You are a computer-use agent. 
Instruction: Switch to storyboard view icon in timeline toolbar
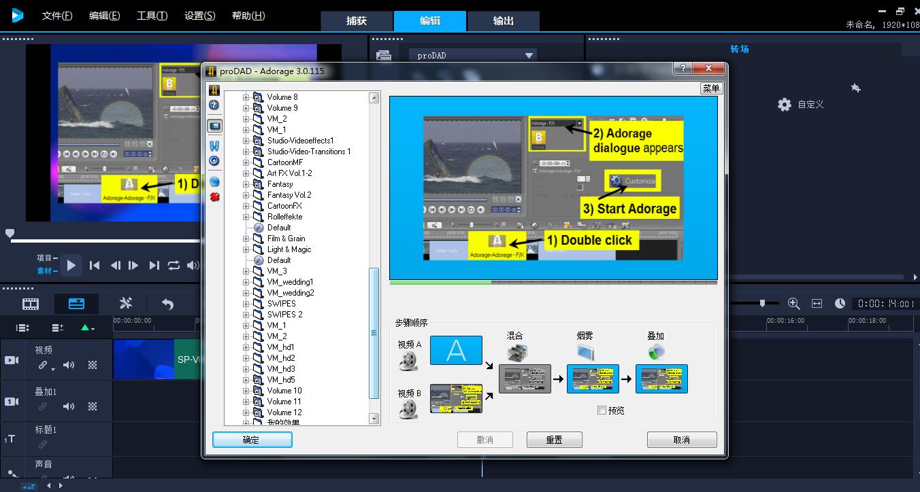coord(31,304)
